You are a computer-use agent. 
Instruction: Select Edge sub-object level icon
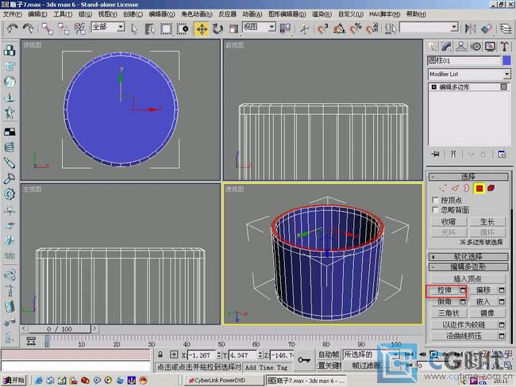pos(455,189)
